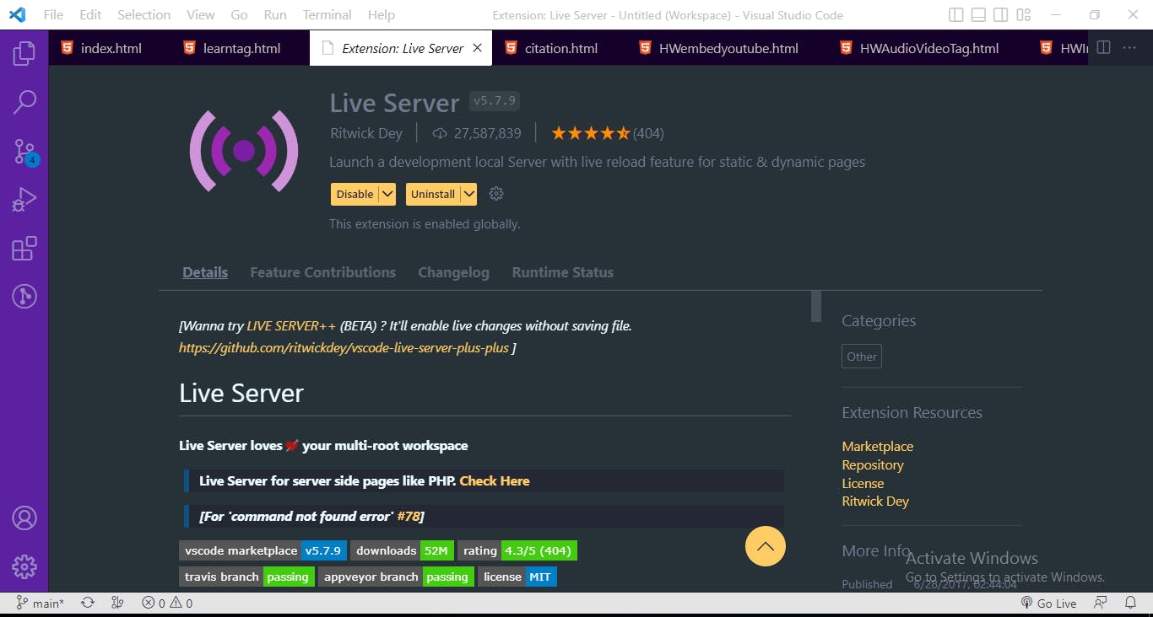Click the Synchronize Changes icon in status bar
The width and height of the screenshot is (1153, 617).
(x=87, y=603)
